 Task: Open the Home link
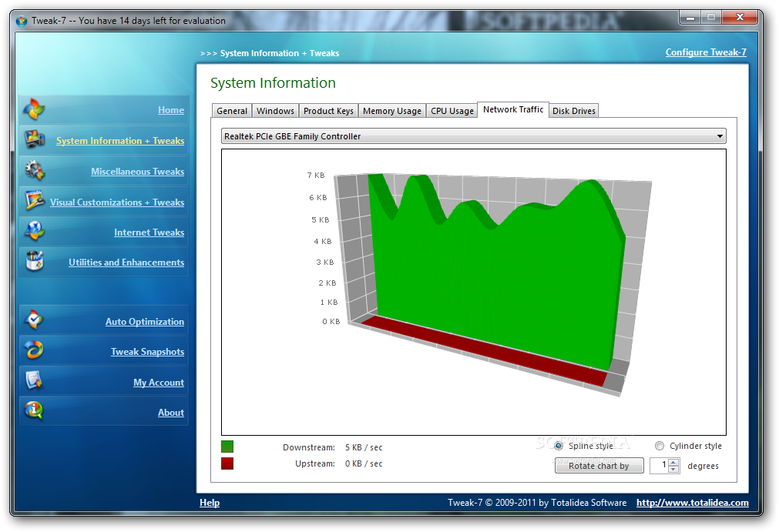171,110
